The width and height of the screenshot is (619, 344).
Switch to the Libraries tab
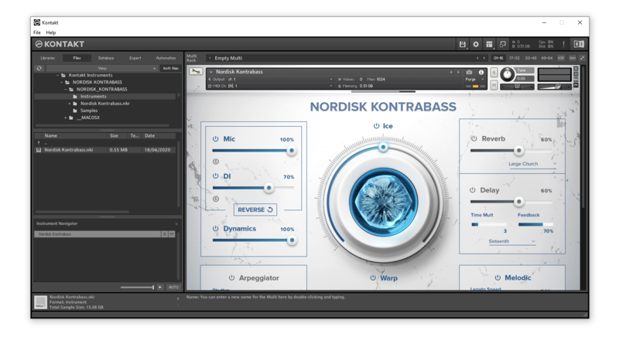[48, 58]
